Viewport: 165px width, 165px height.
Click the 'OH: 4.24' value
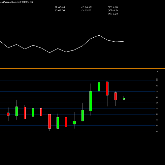pyautogui.click(x=113, y=11)
